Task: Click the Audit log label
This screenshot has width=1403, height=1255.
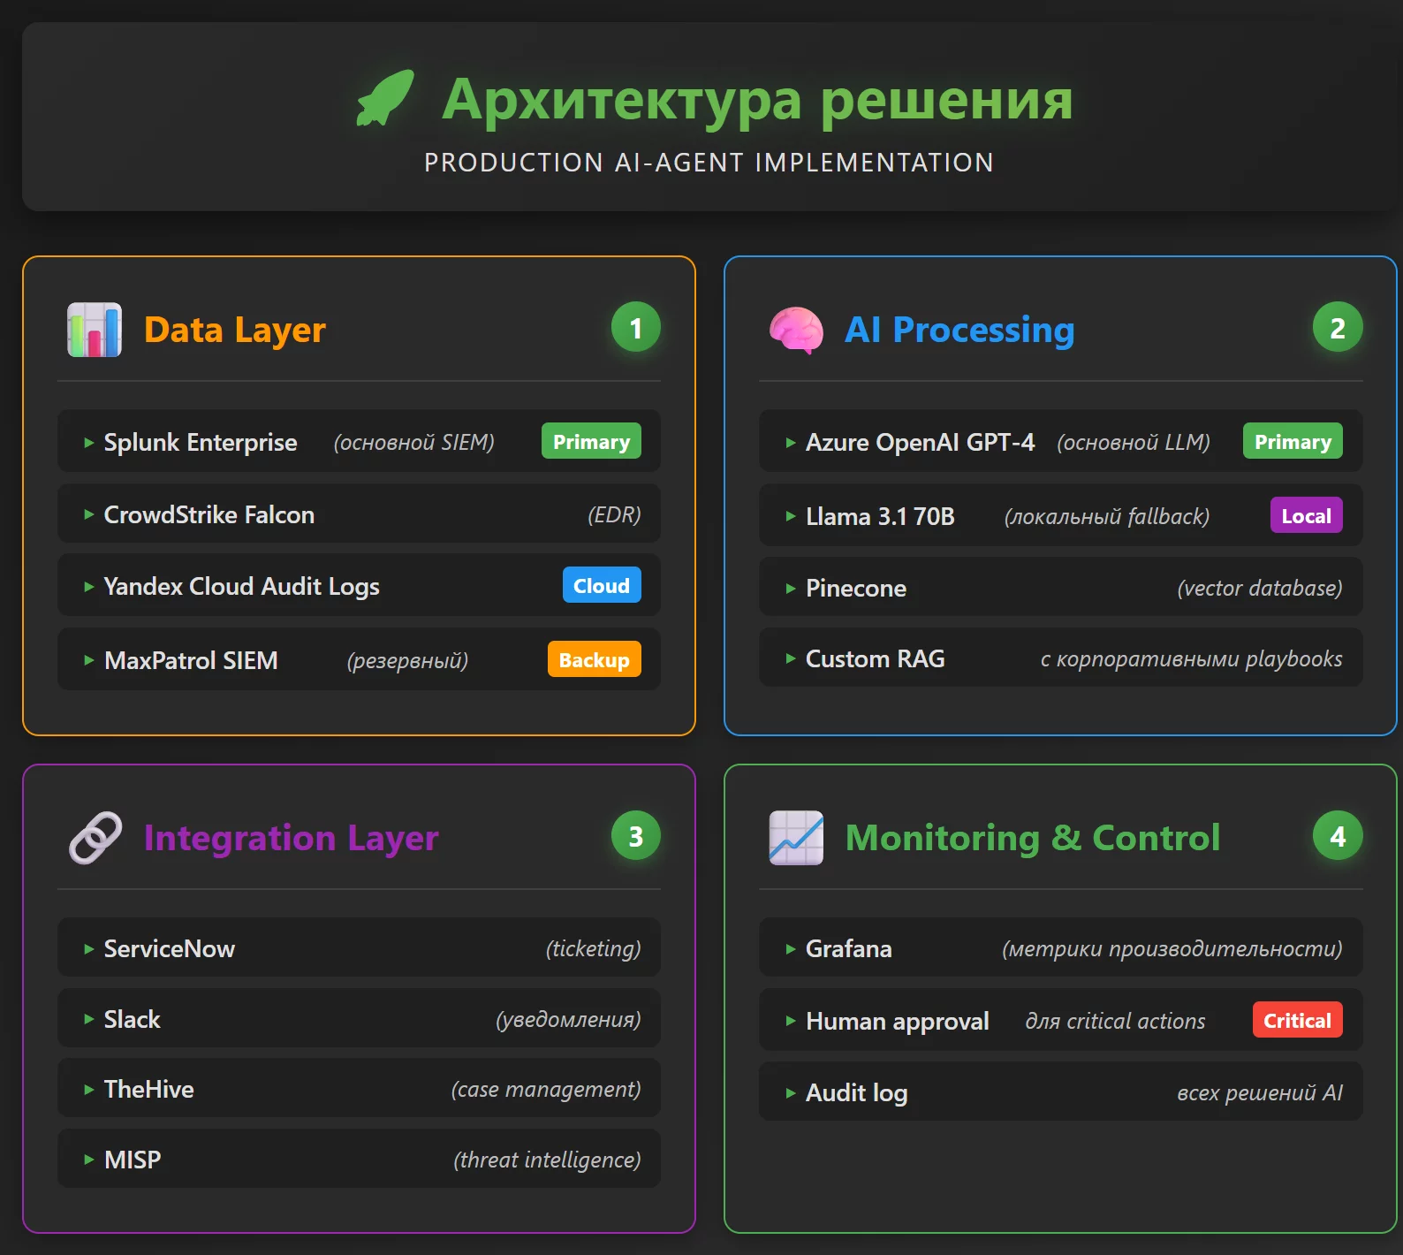Action: pos(857,1093)
